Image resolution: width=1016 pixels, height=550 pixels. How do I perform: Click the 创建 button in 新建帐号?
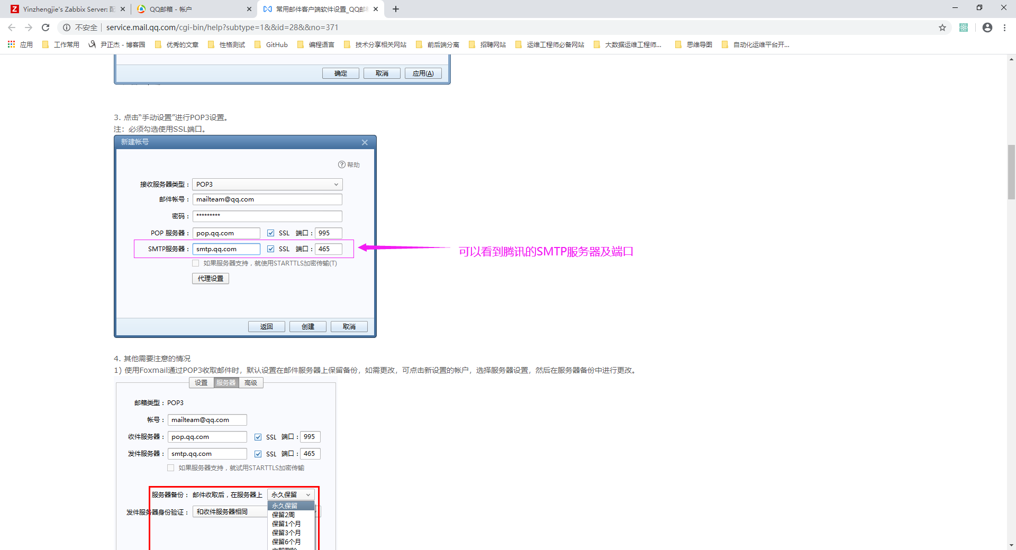point(308,327)
